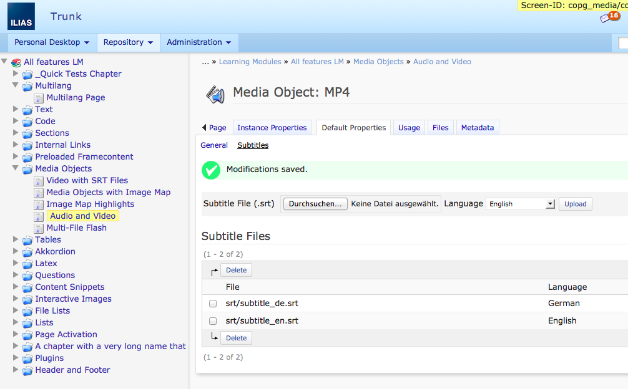Open the Metadata tab
Image resolution: width=628 pixels, height=389 pixels.
(477, 128)
